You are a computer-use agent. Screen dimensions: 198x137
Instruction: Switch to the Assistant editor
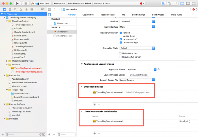click(x=169, y=3)
